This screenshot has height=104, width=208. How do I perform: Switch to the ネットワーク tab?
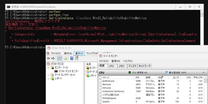coord(144,66)
